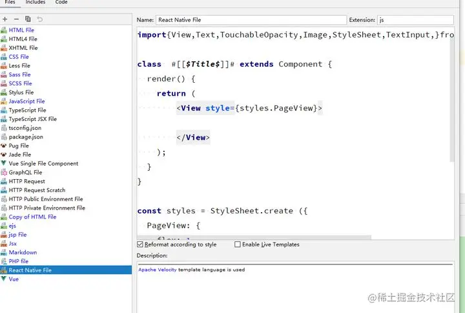Click the code editor vertical scrollbar
Viewport: 465px width, 313px height.
coord(452,101)
